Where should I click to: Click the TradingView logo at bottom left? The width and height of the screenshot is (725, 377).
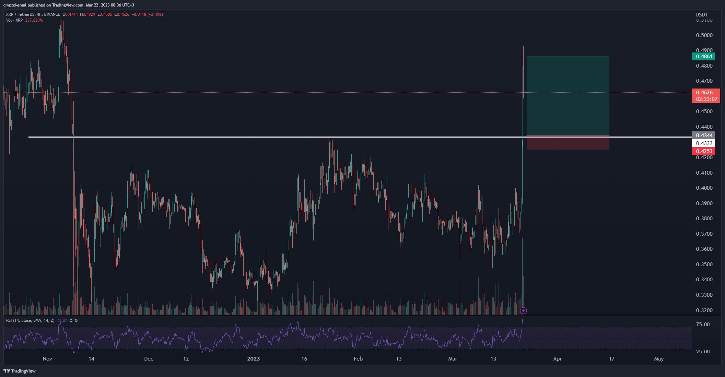pyautogui.click(x=20, y=371)
